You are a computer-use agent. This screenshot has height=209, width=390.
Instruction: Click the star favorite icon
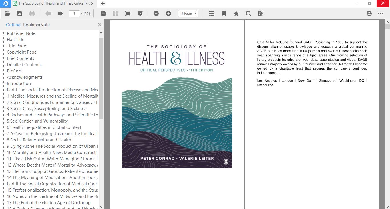tap(236, 13)
